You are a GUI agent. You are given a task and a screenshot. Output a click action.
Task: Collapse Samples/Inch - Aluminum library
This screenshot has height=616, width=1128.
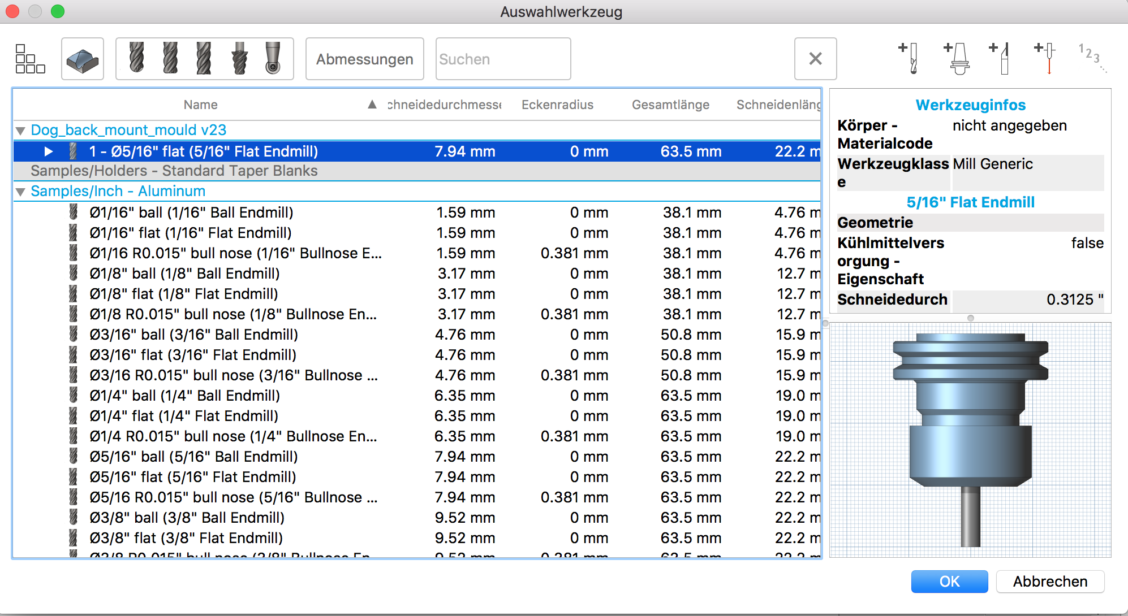click(21, 192)
